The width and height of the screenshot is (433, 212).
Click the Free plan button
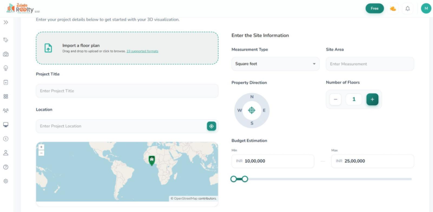[x=374, y=8]
